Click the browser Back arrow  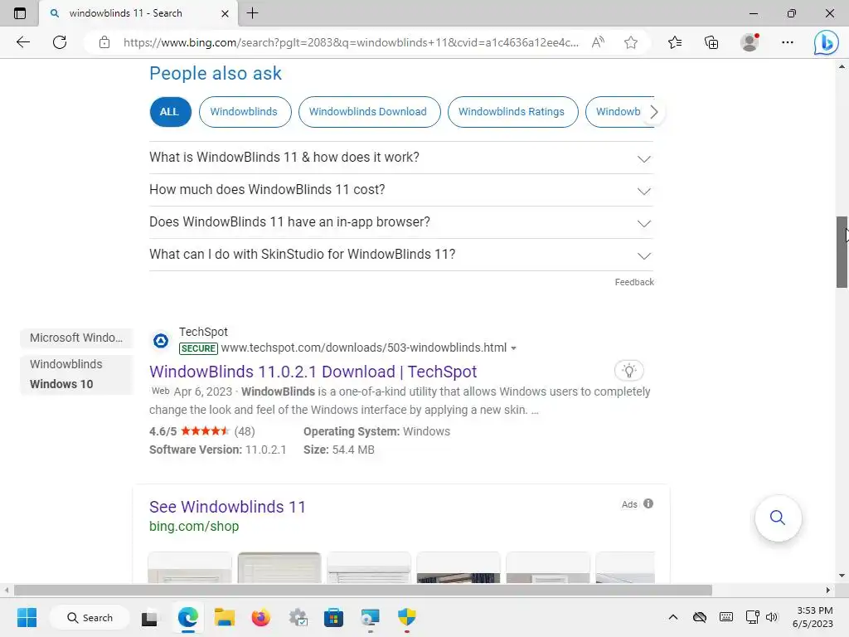[22, 42]
